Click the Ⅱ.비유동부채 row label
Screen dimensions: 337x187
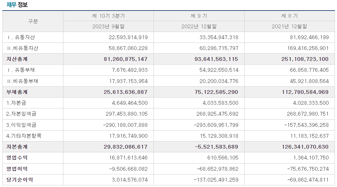[23, 81]
